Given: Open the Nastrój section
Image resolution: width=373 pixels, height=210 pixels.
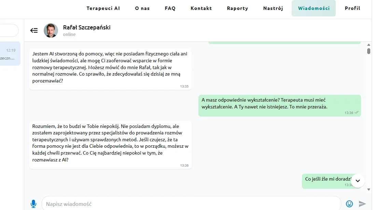Looking at the screenshot, I should [x=273, y=8].
